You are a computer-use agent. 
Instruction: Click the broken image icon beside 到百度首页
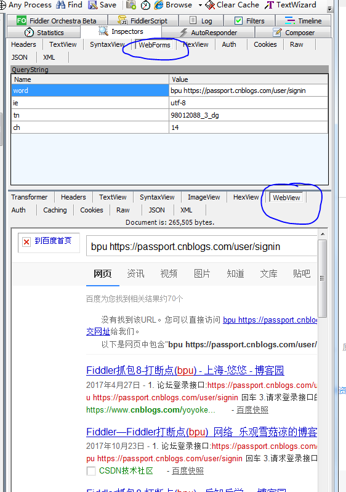pos(26,242)
